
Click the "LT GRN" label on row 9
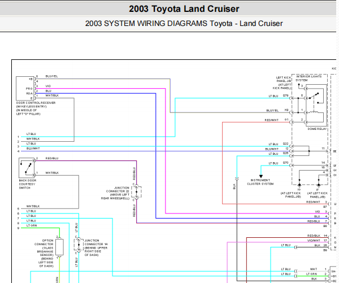[32, 225]
